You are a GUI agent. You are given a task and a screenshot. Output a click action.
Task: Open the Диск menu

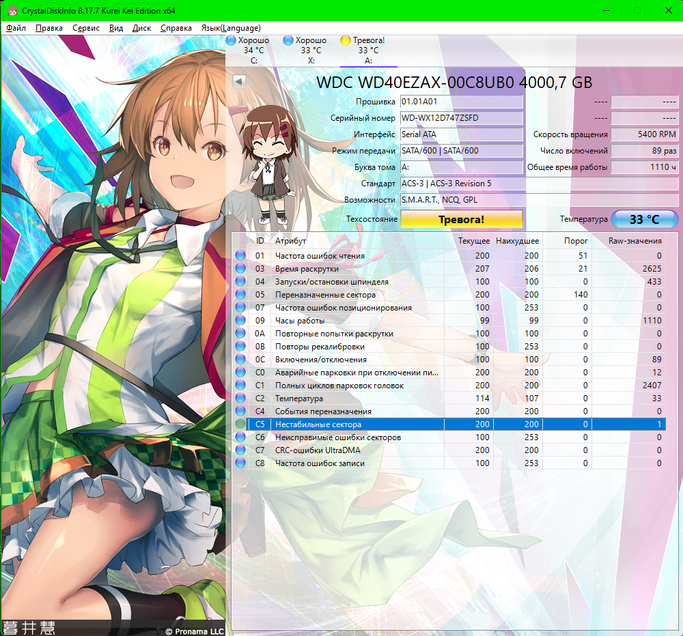pos(141,28)
